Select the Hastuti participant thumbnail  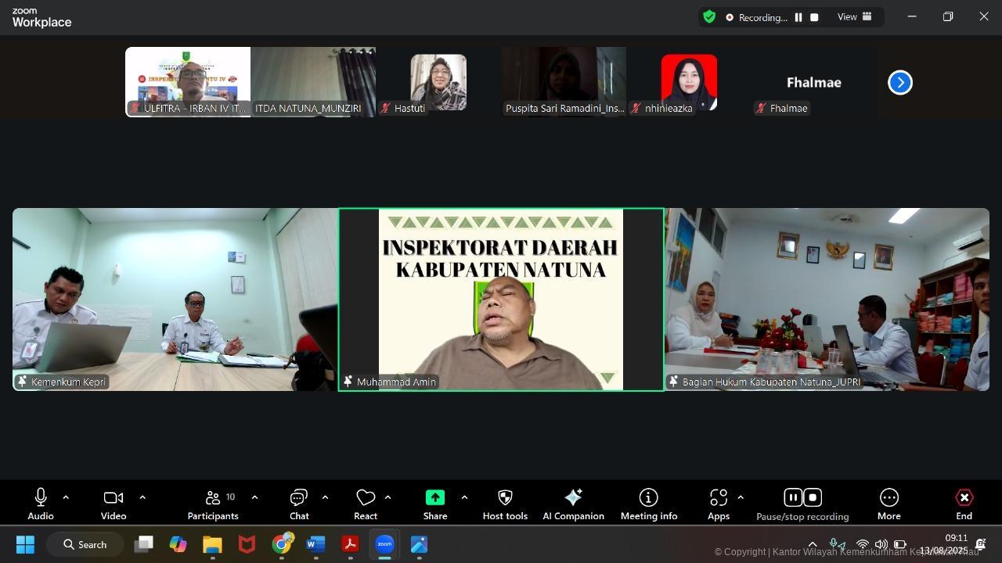pos(438,82)
